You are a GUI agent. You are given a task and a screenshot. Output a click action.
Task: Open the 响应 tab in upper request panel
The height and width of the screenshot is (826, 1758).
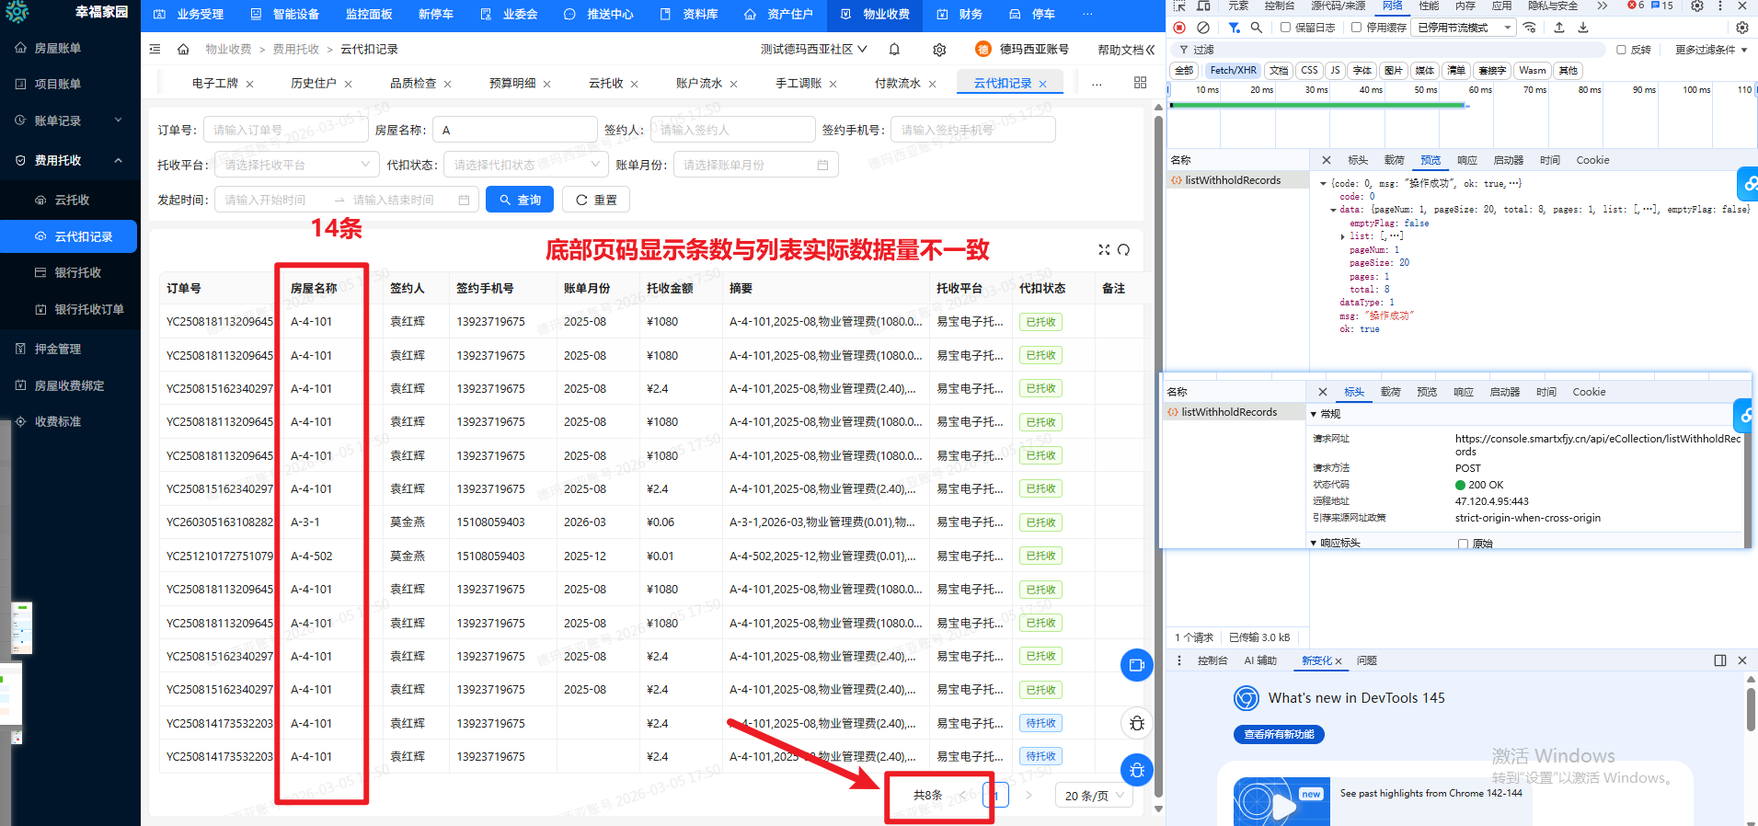pos(1467,160)
